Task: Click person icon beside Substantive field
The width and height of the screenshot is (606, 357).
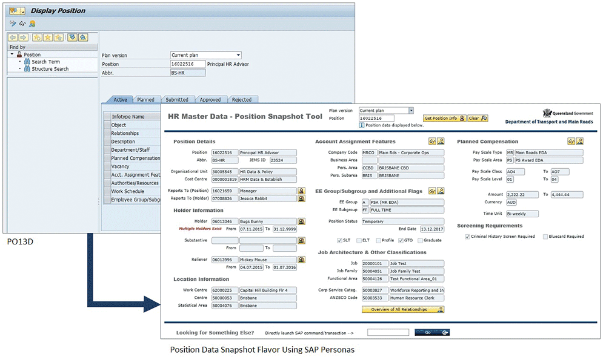Action: coord(301,240)
